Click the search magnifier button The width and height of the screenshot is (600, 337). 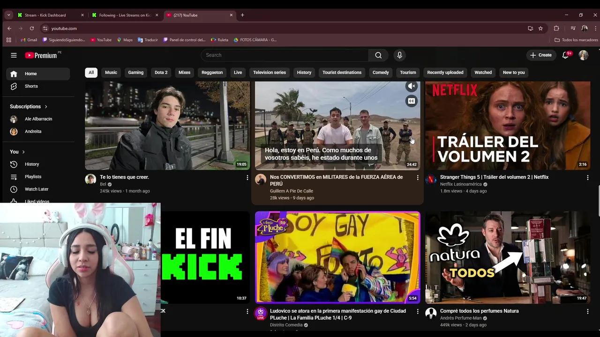pyautogui.click(x=378, y=55)
